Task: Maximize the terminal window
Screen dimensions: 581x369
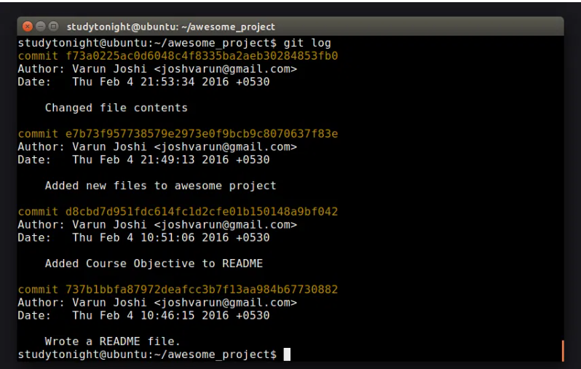Action: coord(52,27)
